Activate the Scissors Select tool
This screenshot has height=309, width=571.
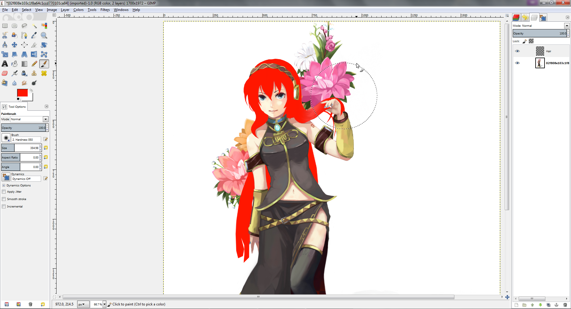coord(5,35)
